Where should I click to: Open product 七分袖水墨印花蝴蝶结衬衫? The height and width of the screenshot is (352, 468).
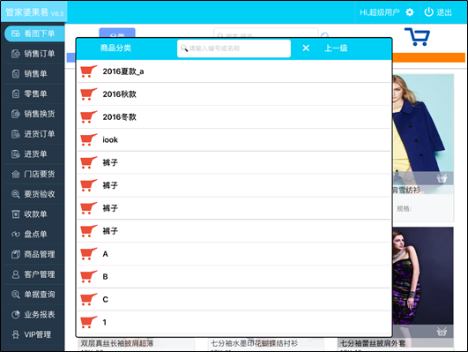254,343
